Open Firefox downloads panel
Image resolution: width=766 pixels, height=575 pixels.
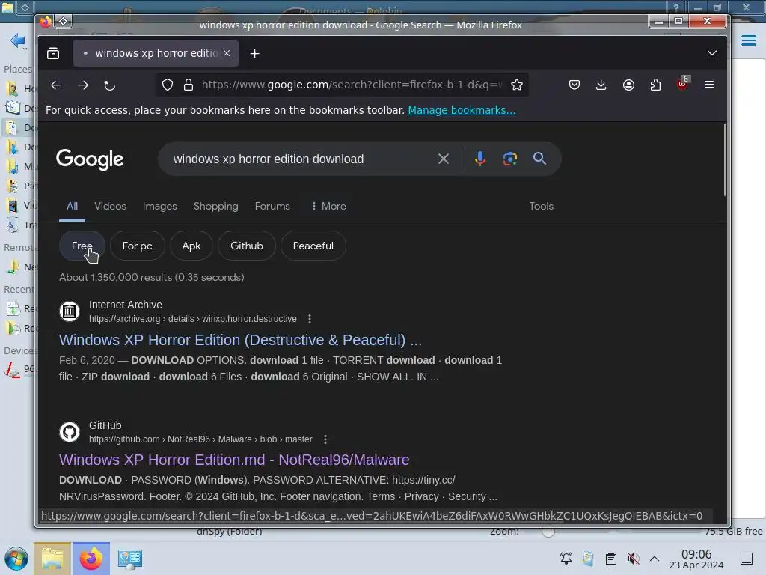[601, 85]
